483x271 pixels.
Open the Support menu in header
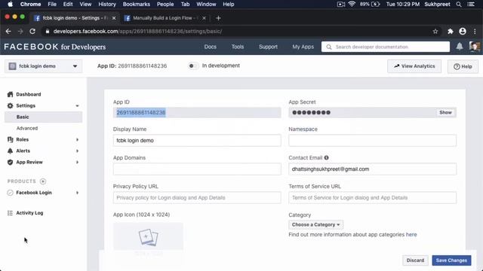point(268,47)
